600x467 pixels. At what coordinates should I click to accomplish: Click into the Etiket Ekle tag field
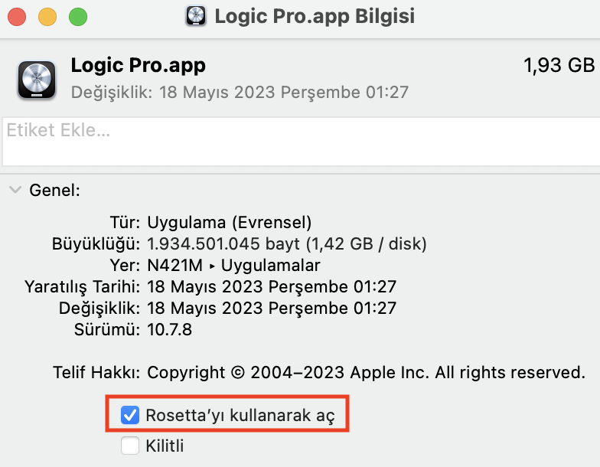coord(298,141)
